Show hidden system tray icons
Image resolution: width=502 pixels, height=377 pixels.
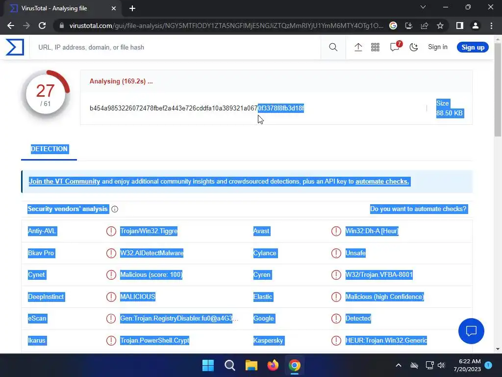pos(399,365)
